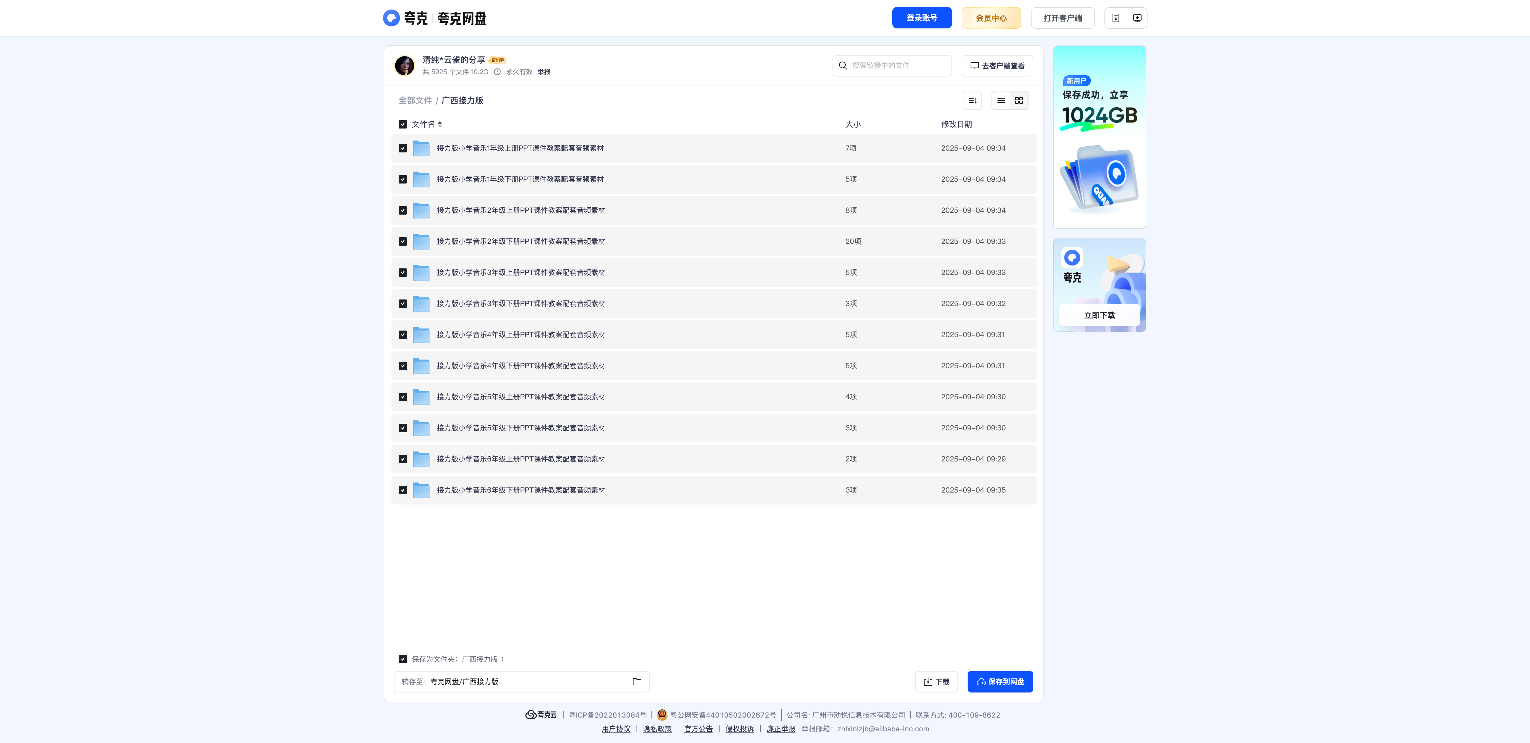The image size is (1530, 743).
Task: Open folder icon for 6年级下册 row
Action: tap(421, 490)
